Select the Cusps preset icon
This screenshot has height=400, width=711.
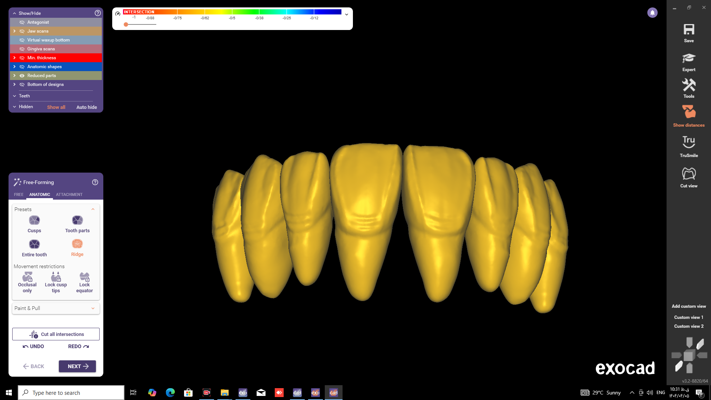(34, 221)
